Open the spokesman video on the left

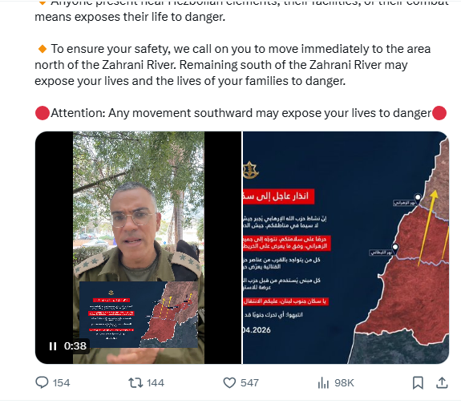[x=138, y=247]
